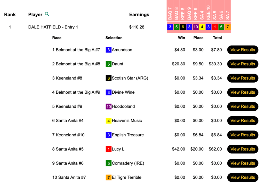The image size is (264, 184).
Task: Click the blue 3 badge beside Amundson
Action: (108, 50)
